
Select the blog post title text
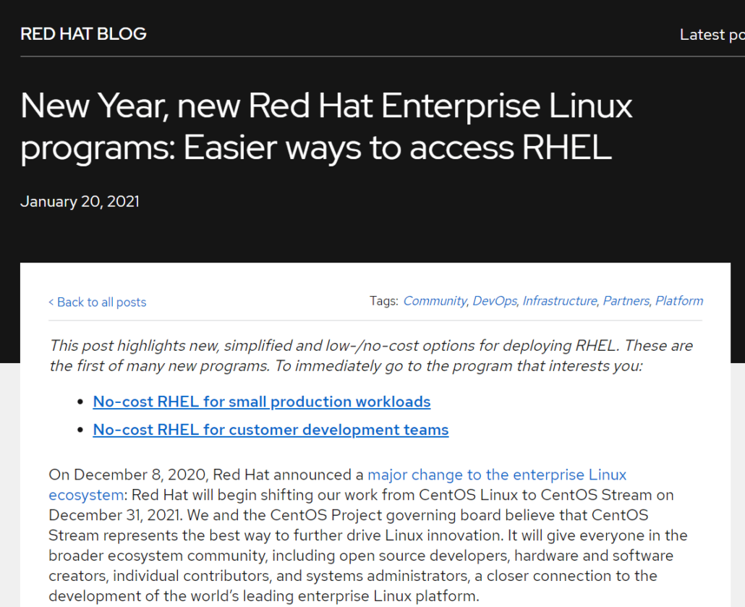coord(325,127)
